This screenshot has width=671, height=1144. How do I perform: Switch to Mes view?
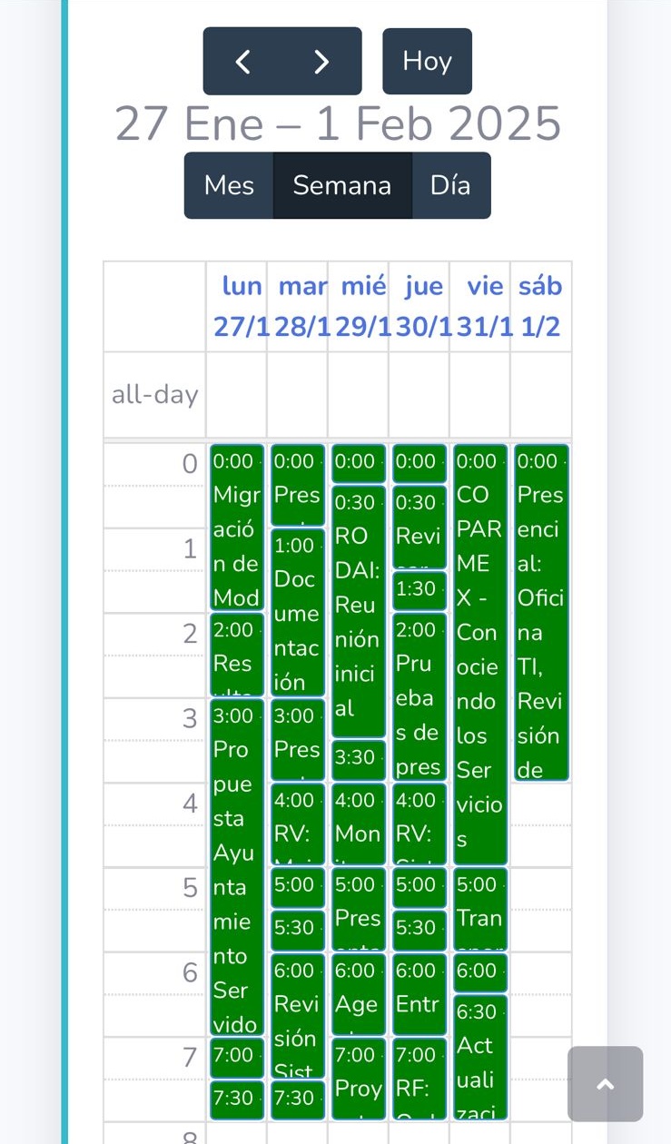point(229,185)
